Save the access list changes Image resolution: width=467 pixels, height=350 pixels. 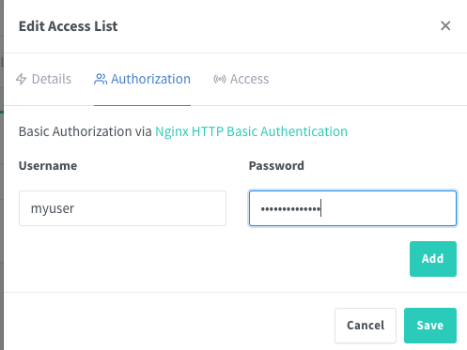click(430, 326)
